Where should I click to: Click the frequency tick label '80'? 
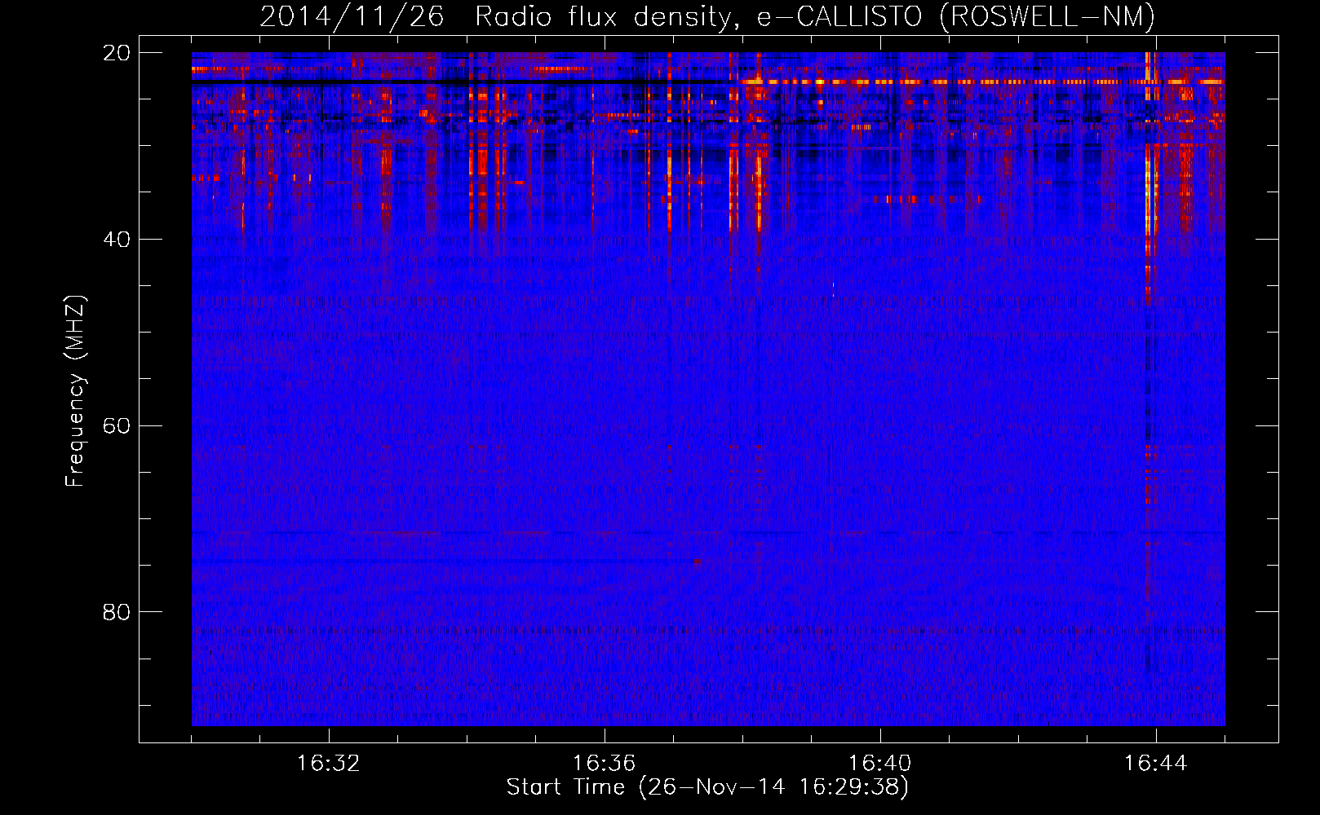tap(117, 612)
